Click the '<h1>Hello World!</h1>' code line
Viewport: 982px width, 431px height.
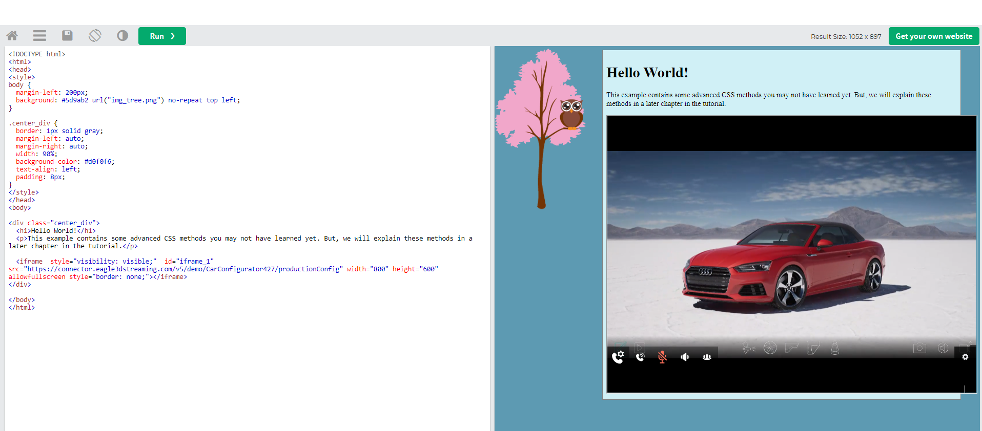pos(56,230)
